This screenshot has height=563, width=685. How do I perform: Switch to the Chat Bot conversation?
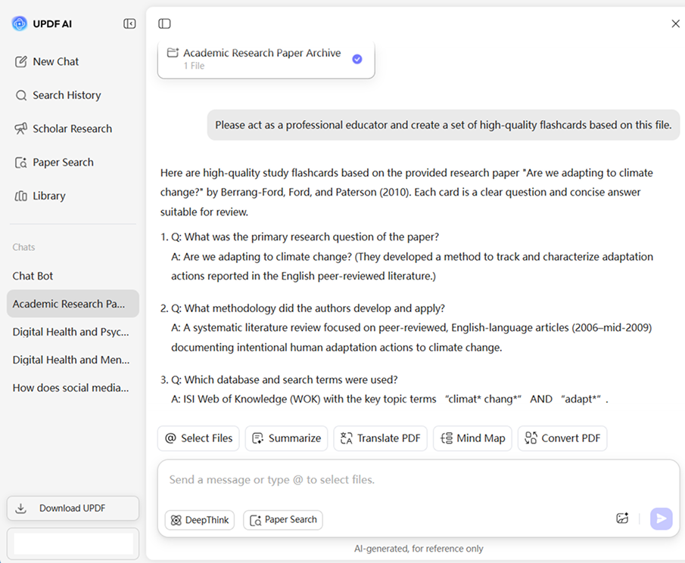coord(33,276)
